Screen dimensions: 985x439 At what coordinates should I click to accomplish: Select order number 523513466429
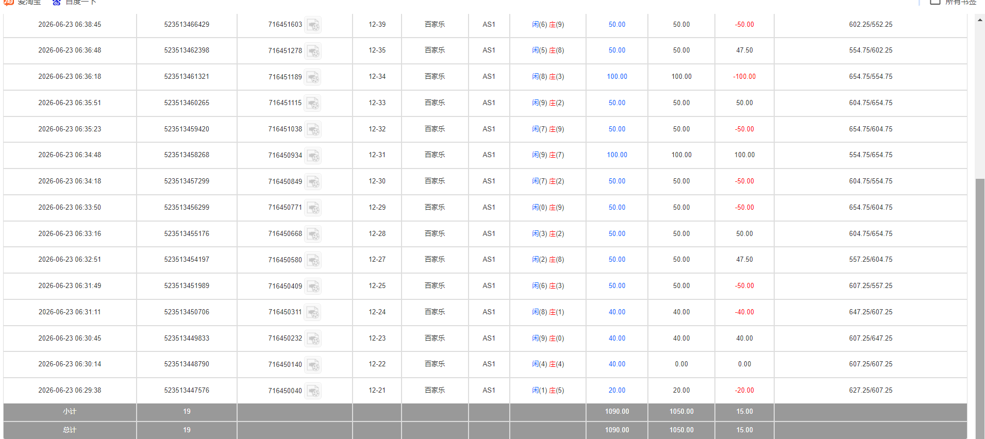pyautogui.click(x=187, y=25)
